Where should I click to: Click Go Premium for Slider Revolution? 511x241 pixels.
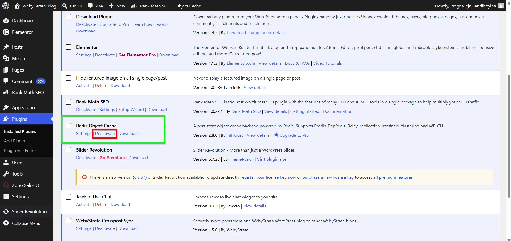tap(112, 157)
